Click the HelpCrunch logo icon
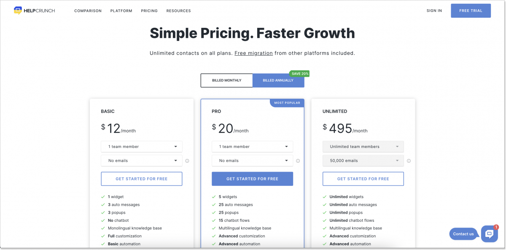 tap(17, 9)
